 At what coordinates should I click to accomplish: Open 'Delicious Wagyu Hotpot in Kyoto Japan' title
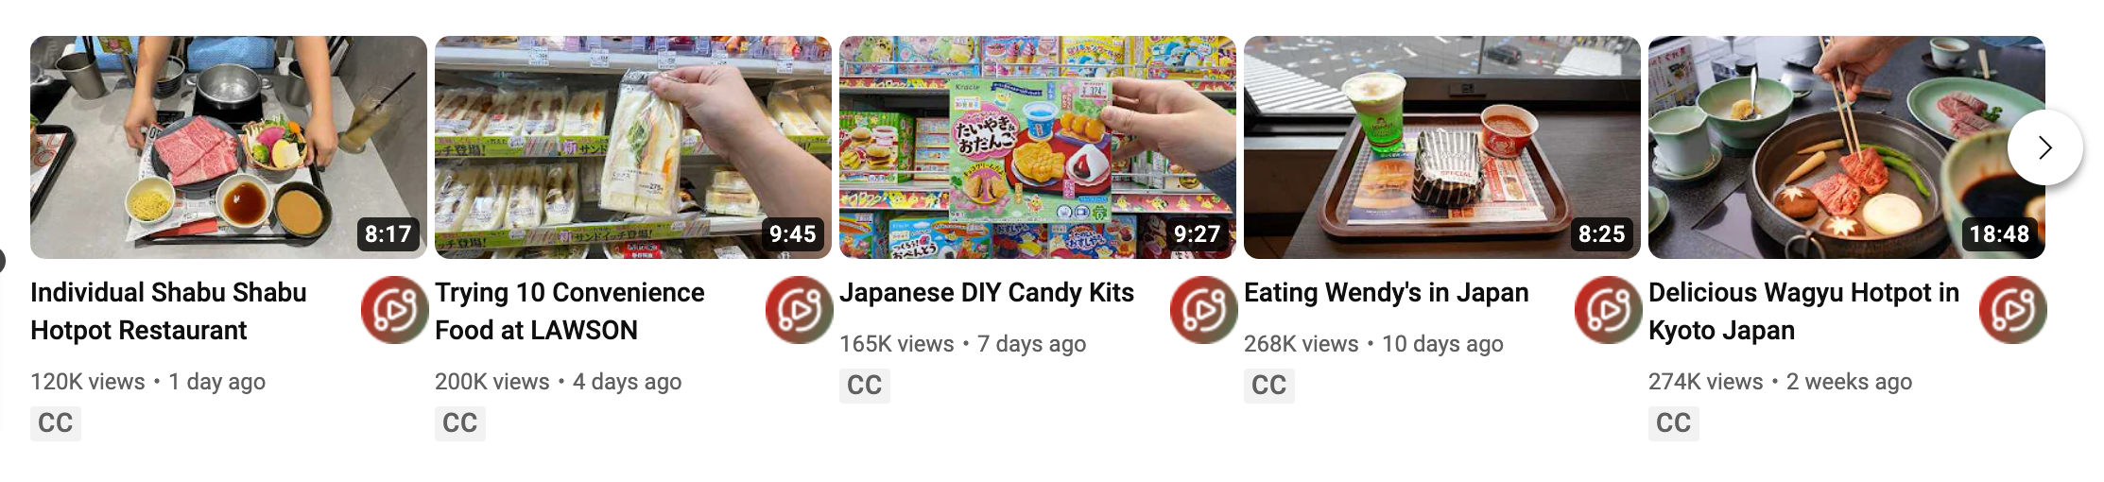1804,311
